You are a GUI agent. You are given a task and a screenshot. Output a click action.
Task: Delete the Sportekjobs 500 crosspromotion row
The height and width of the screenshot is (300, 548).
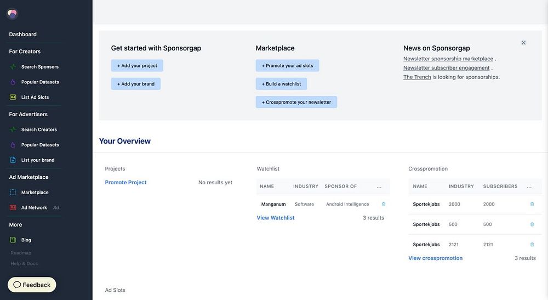point(532,224)
